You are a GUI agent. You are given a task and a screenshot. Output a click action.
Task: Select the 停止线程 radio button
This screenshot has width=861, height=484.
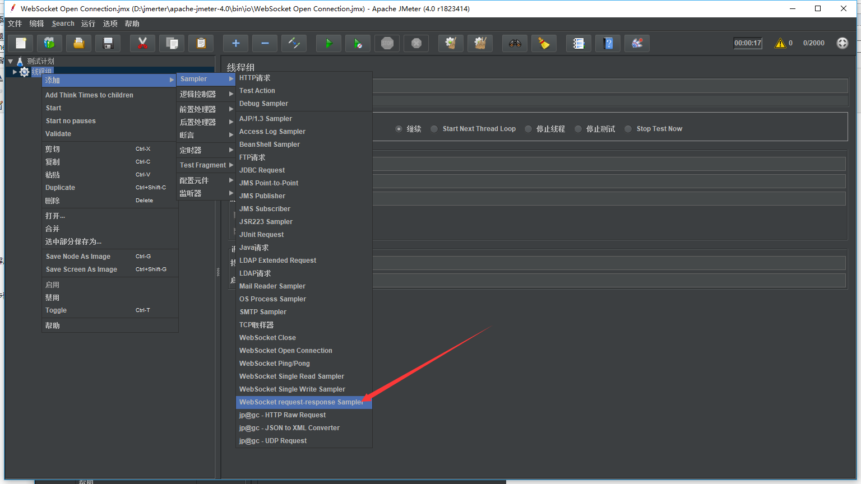[528, 129]
